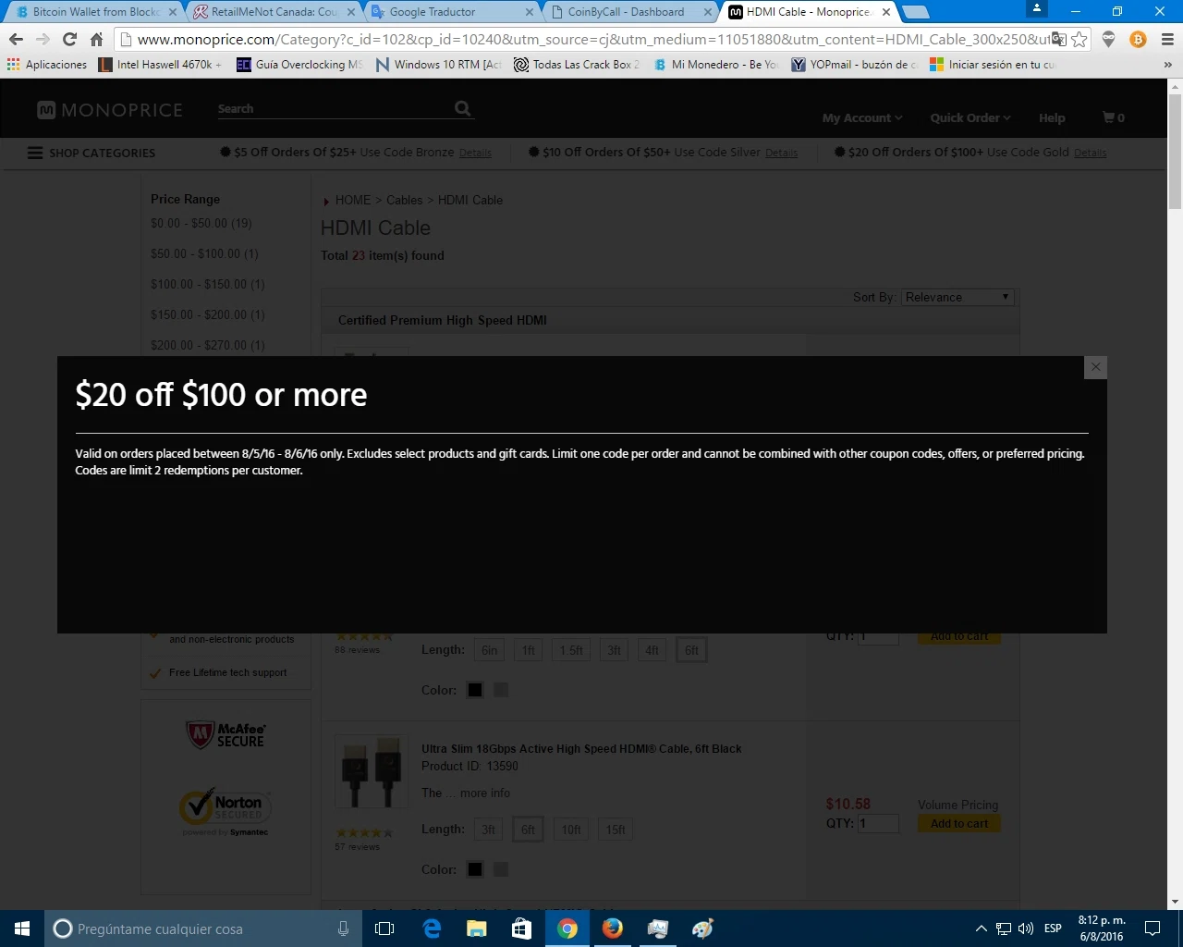Click the Bitcoin extension icon in toolbar

(x=1138, y=39)
